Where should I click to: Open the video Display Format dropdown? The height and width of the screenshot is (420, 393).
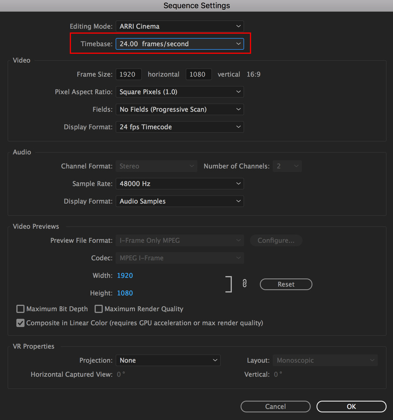(x=180, y=127)
